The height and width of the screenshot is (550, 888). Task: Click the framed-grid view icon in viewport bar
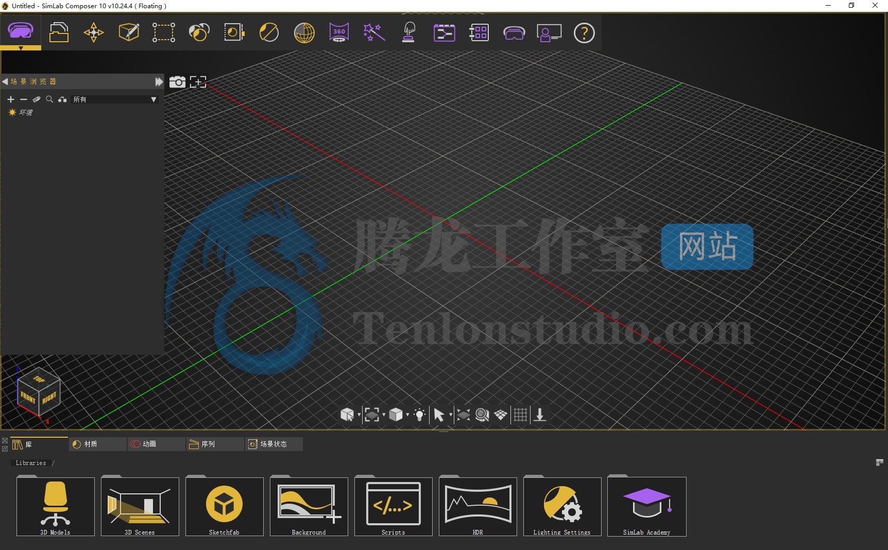(371, 415)
